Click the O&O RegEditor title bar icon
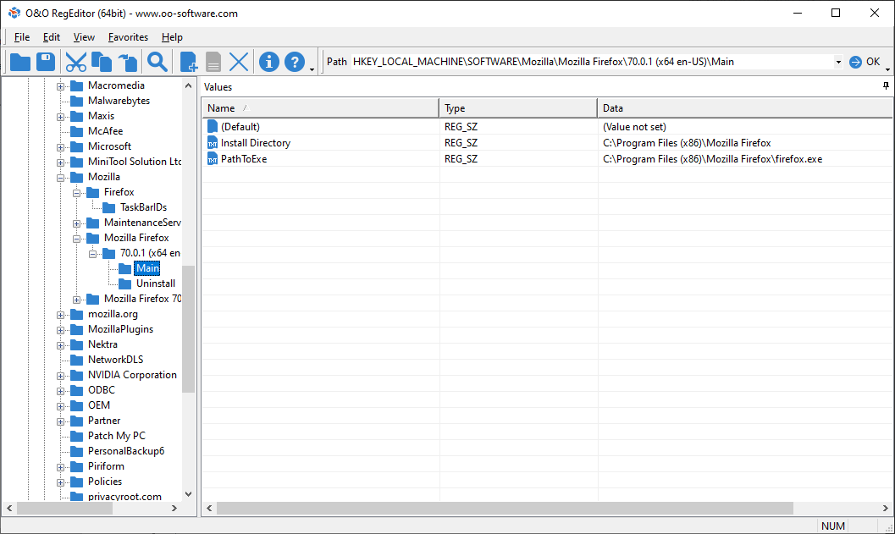 click(14, 14)
